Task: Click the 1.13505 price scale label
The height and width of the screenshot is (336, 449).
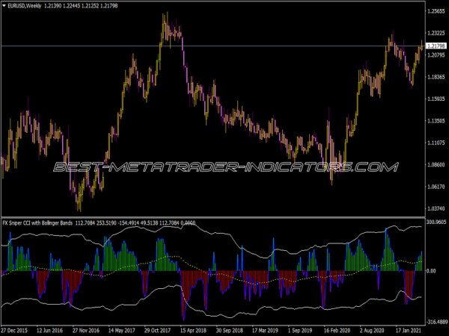Action: pos(436,121)
